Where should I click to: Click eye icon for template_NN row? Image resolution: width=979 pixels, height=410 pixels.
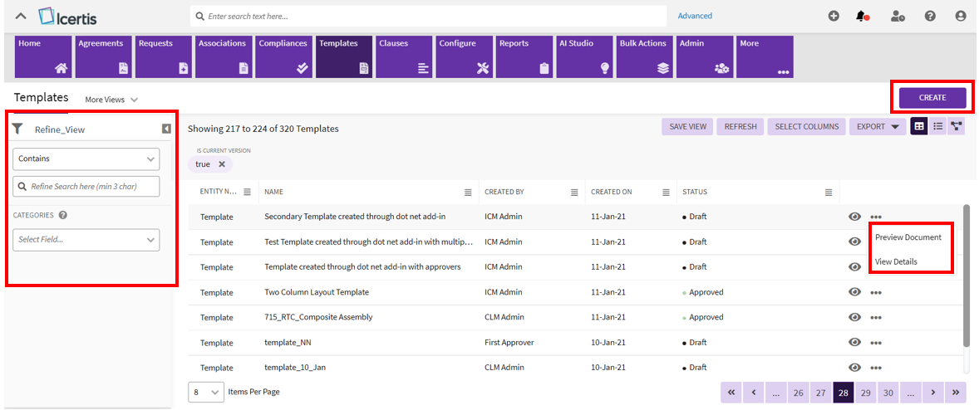[854, 343]
